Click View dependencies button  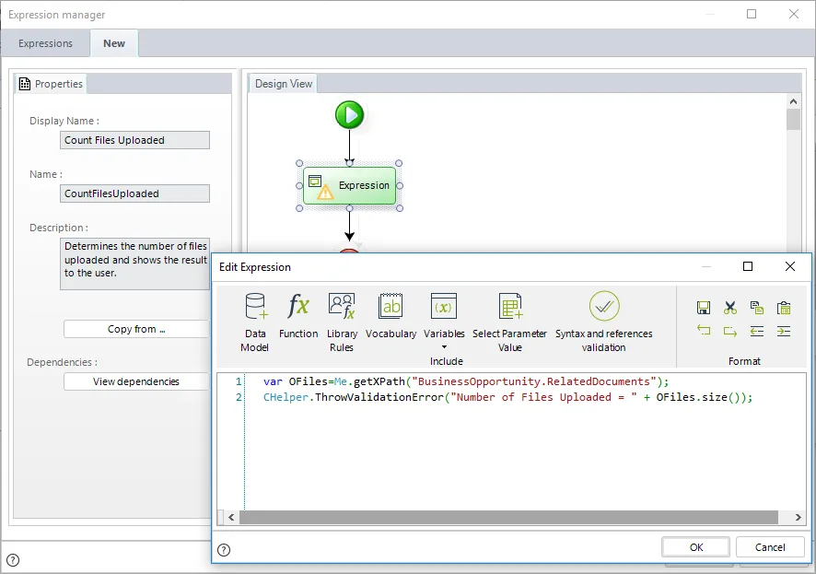pyautogui.click(x=136, y=381)
